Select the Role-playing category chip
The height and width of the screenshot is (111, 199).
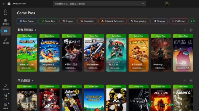pos(138,21)
